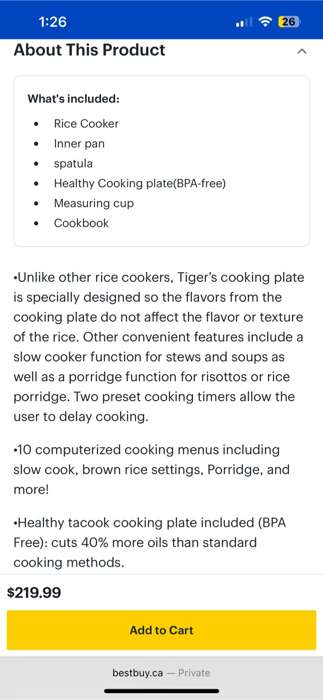Tap the Tiger's cooking plate description paragraph
The width and height of the screenshot is (323, 700).
[158, 347]
